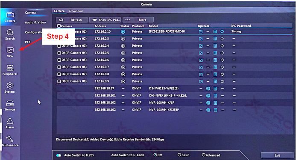This screenshot has height=160, width=296.
Task: Check the D4 IP Camera 04 checkbox
Action: coord(59,53)
